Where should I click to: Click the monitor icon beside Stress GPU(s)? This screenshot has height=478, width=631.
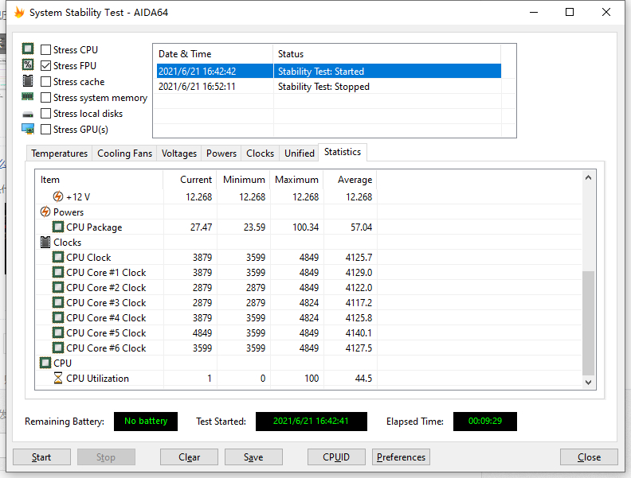tap(28, 129)
